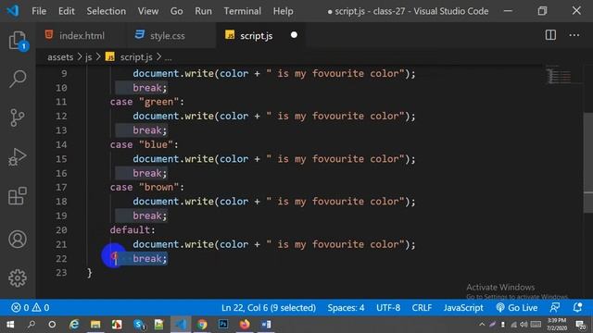Change encoding via UTF-8
593x333 pixels.
coord(388,308)
